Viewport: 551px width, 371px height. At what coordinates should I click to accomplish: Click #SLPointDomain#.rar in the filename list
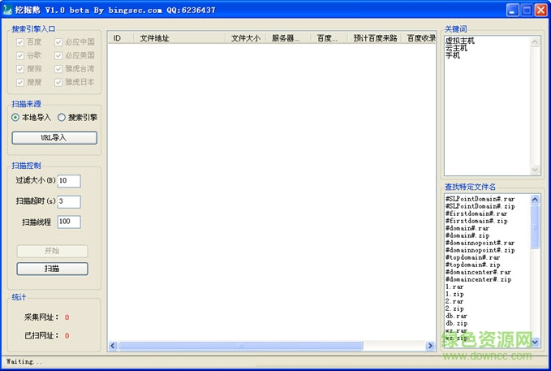click(480, 199)
